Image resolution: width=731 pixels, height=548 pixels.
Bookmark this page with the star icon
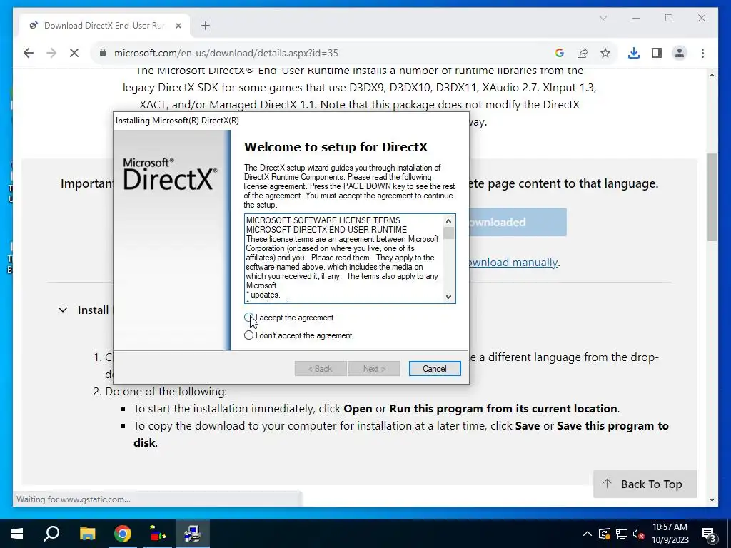point(605,53)
